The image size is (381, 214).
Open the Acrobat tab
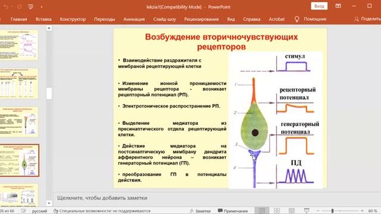tap(276, 19)
